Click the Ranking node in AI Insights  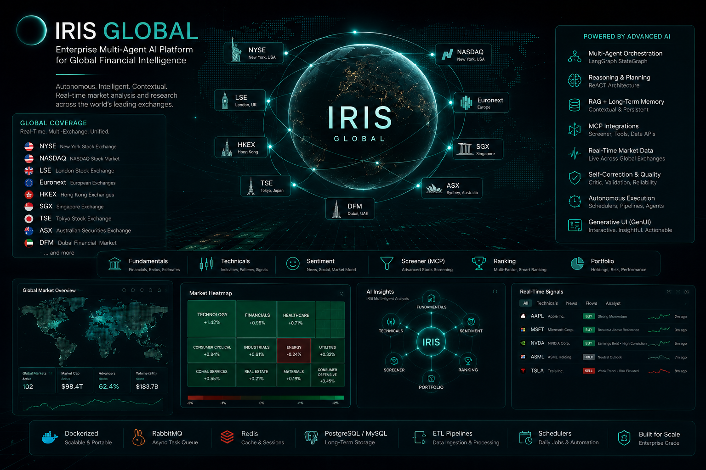468,363
